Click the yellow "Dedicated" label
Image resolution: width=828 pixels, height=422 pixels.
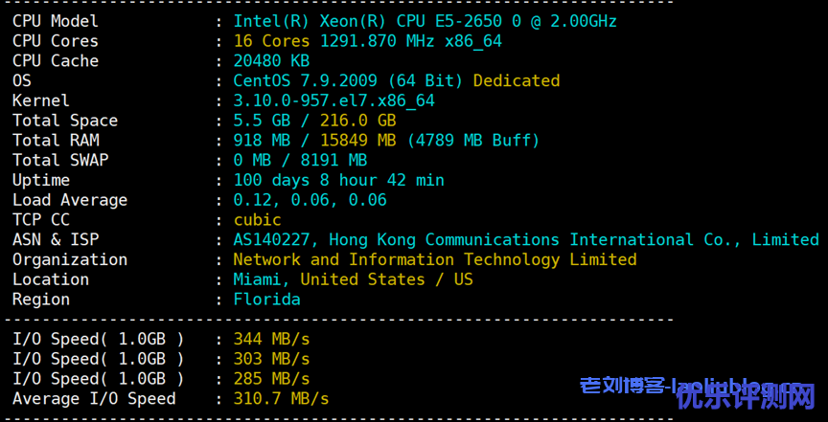click(517, 80)
